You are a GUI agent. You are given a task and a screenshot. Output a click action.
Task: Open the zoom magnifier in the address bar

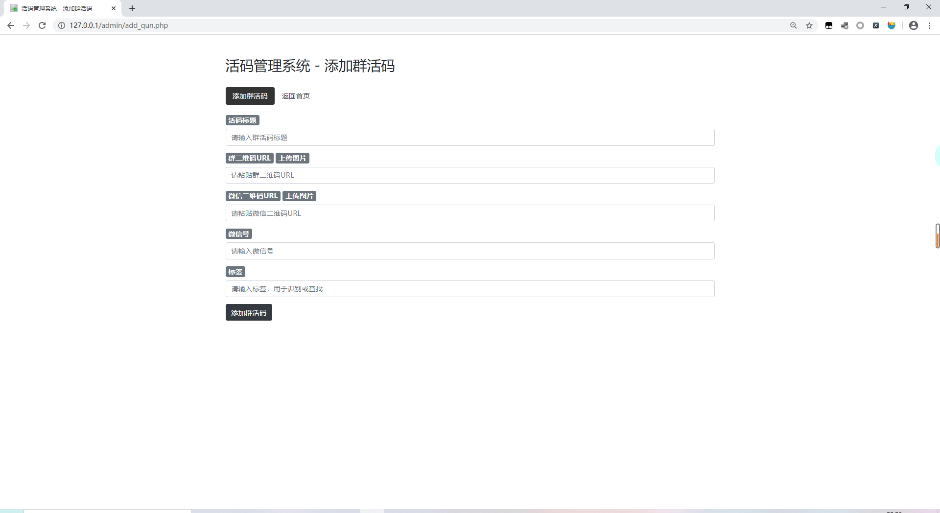(x=793, y=25)
